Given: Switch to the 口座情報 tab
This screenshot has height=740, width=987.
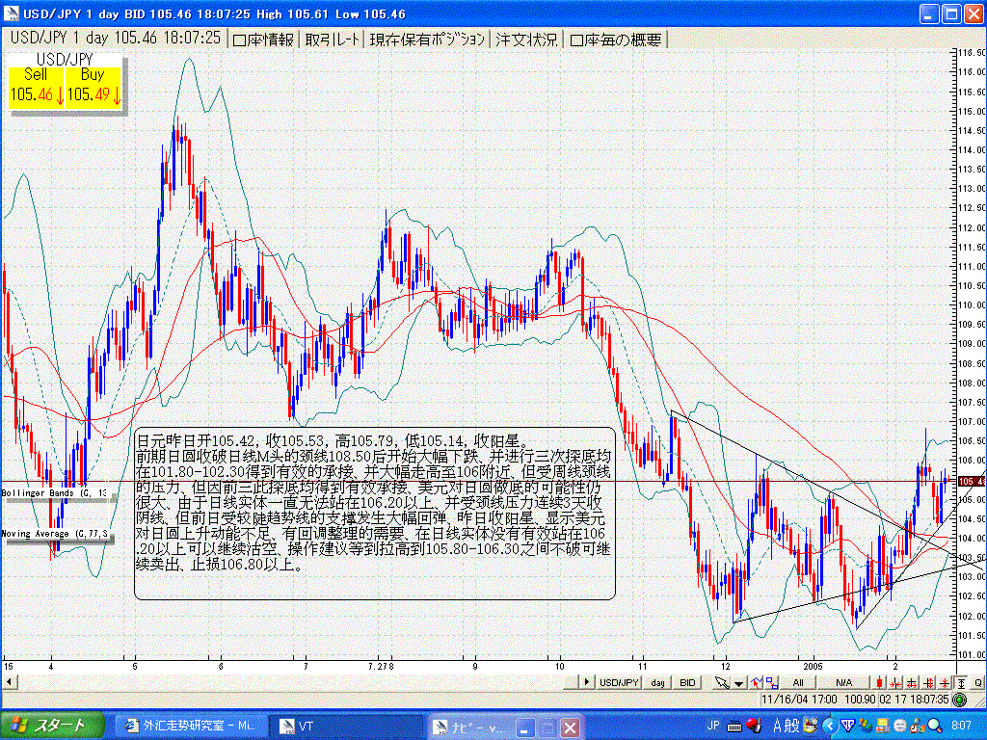Looking at the screenshot, I should (263, 40).
